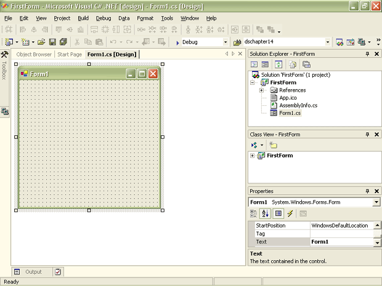Click the Cut scissors icon
382x286 pixels.
[77, 42]
